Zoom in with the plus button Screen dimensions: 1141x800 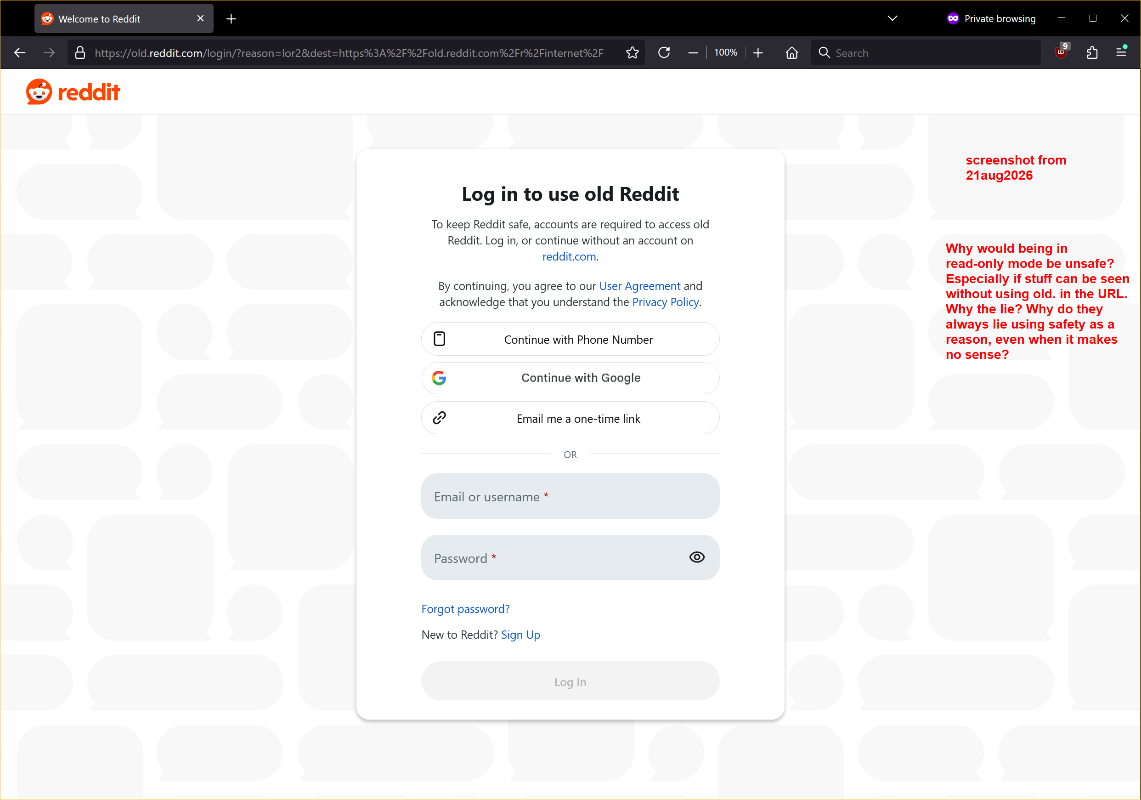(x=758, y=53)
